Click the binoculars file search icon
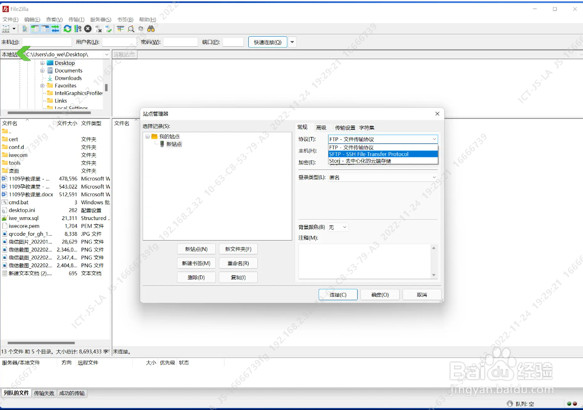Screen dimensions: 583x410 [151, 29]
